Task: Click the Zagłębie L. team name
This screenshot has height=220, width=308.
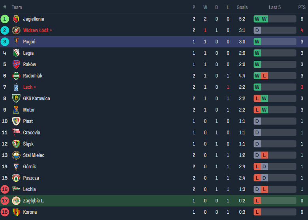Action: pyautogui.click(x=34, y=201)
